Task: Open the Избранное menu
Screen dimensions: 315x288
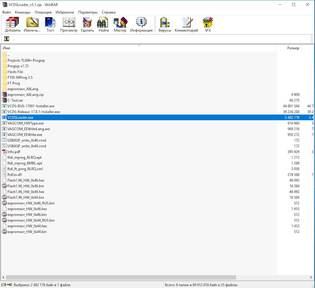Action: (65, 12)
